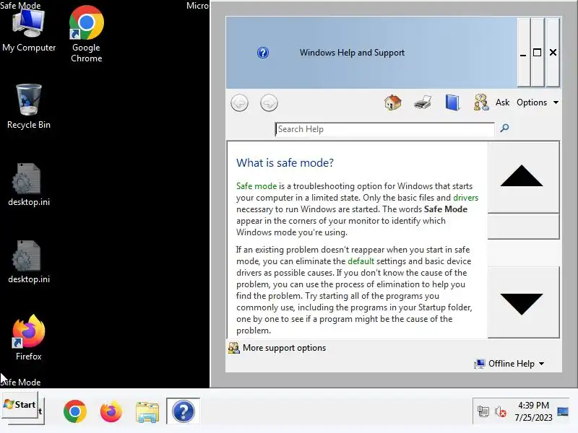This screenshot has width=578, height=433.
Task: Click the More support options people icon
Action: click(x=233, y=348)
